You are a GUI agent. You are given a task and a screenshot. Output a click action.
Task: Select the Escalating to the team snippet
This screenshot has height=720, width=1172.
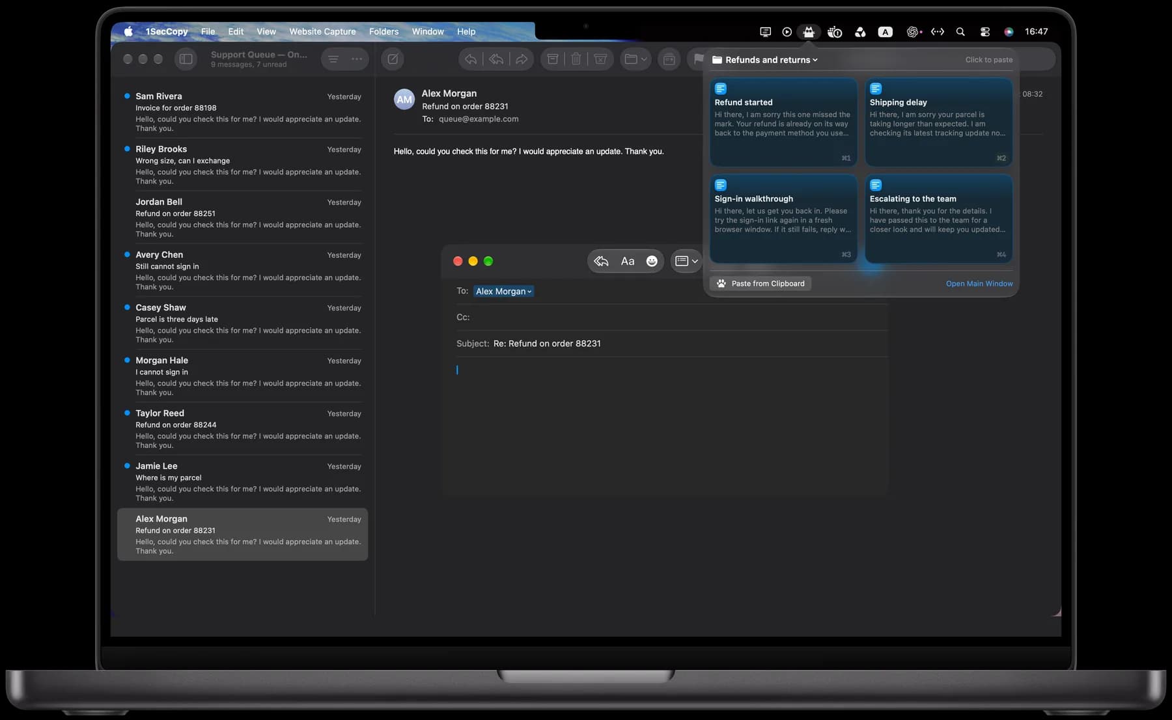point(938,219)
